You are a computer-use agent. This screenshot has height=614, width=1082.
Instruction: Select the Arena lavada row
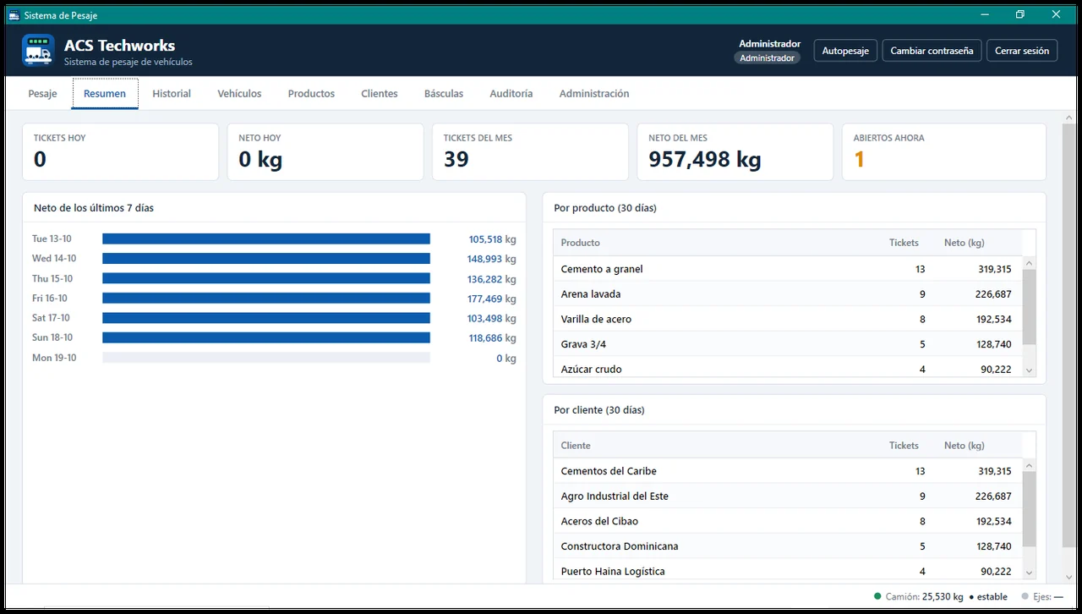(788, 294)
